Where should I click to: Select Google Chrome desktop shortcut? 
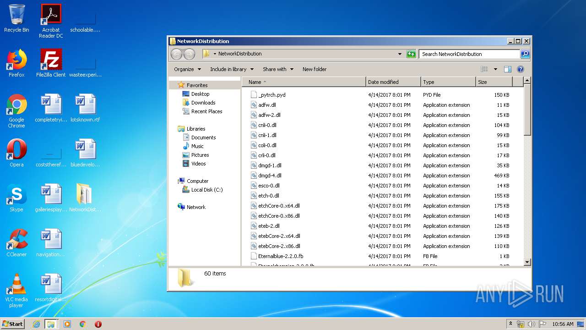point(16,111)
